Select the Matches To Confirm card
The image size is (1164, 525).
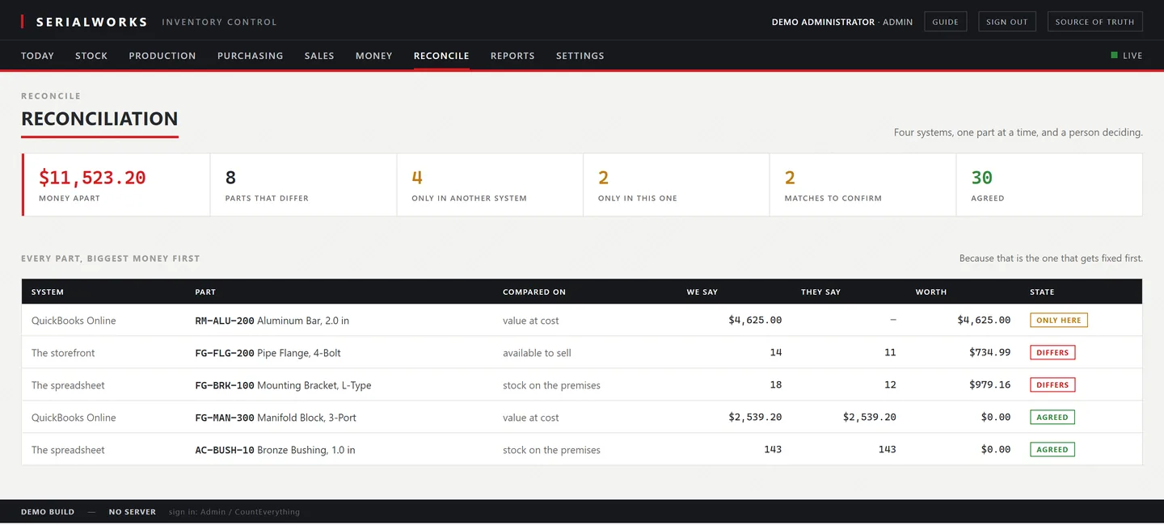(x=862, y=185)
